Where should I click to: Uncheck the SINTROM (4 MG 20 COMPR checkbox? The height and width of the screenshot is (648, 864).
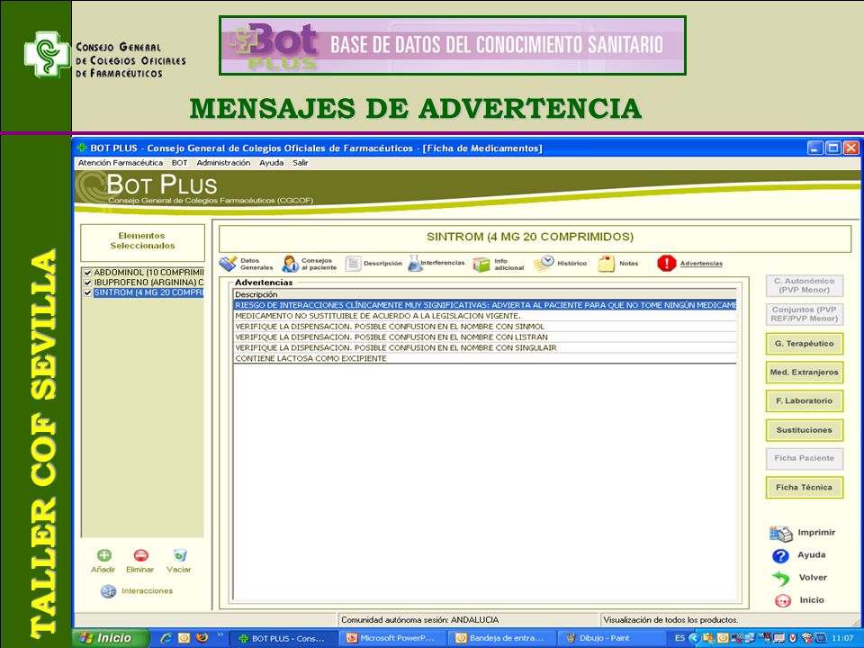click(87, 292)
